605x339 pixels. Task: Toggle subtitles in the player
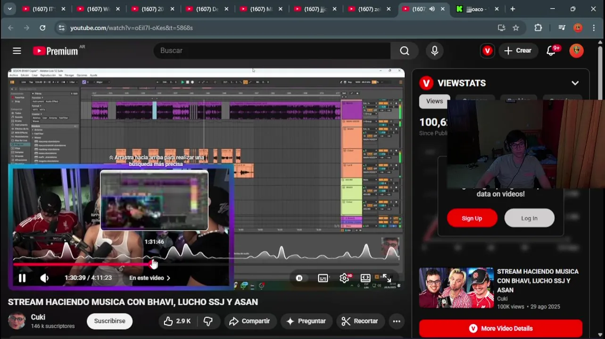[323, 278]
